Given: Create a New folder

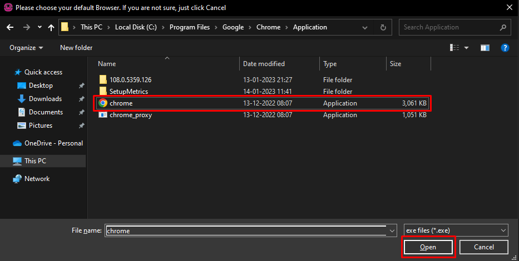Looking at the screenshot, I should (x=76, y=48).
